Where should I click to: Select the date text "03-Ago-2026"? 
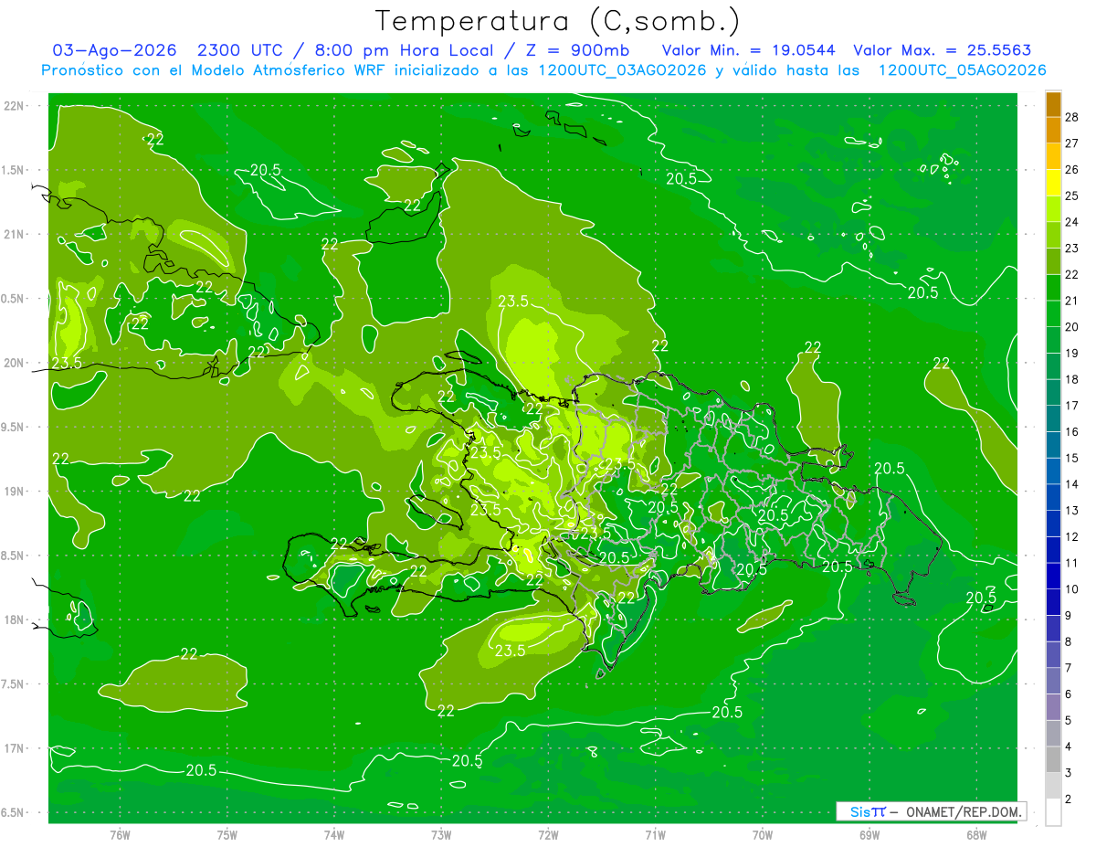coord(114,50)
